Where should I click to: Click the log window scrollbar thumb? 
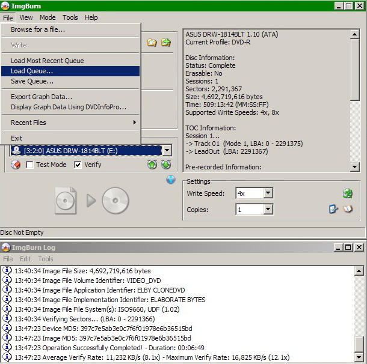pyautogui.click(x=359, y=344)
